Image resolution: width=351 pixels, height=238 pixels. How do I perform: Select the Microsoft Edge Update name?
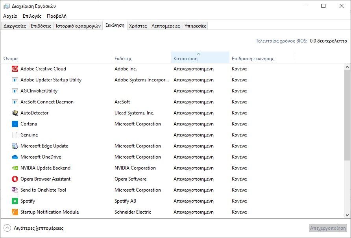[44, 146]
